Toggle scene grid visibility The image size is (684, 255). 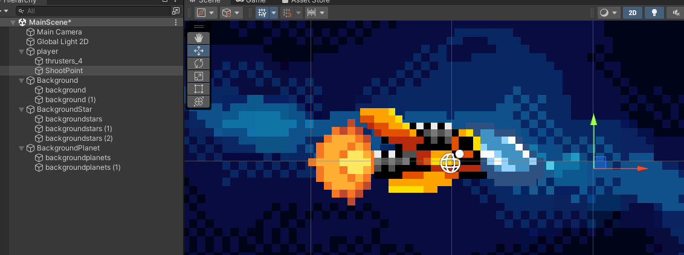262,13
